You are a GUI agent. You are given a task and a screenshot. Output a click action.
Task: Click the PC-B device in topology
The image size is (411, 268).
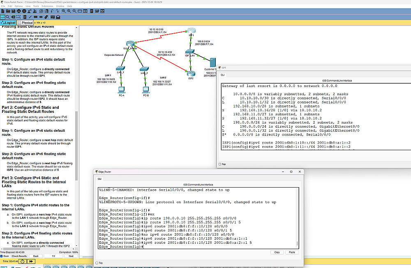point(146,90)
